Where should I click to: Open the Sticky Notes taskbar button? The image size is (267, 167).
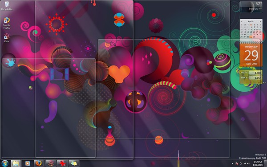click(x=74, y=163)
